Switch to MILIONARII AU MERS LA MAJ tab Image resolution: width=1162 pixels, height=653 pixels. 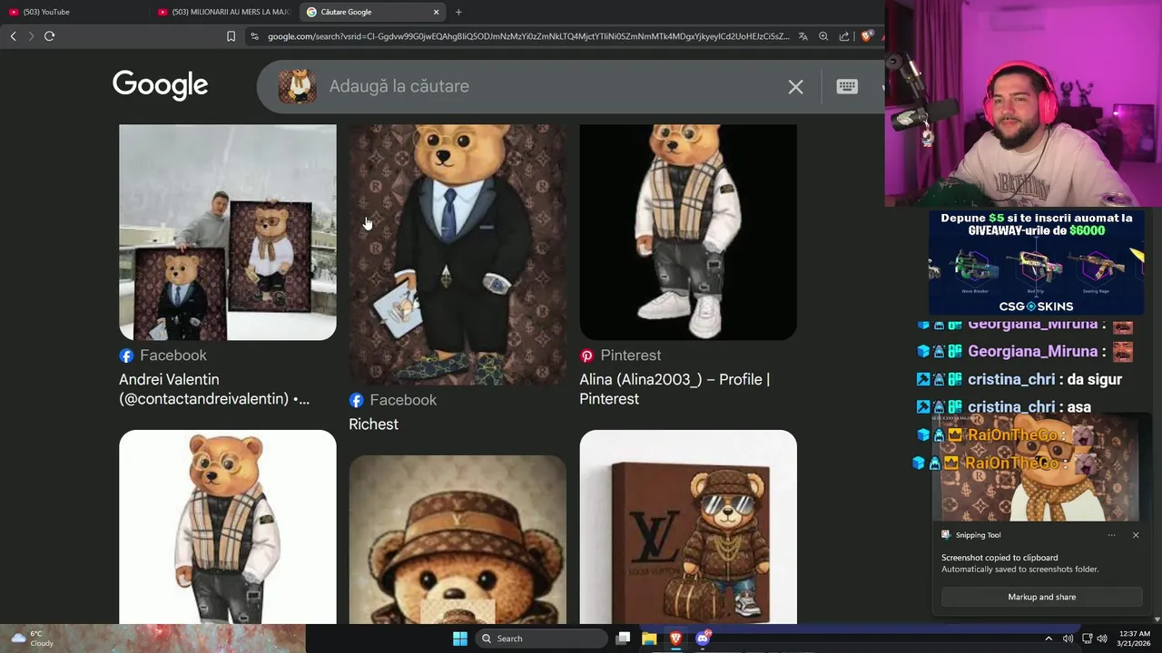pos(223,12)
